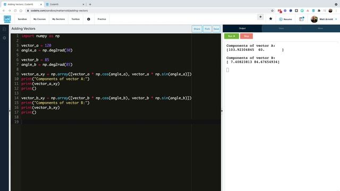Click the browser address bar URL
The image size is (340, 191).
[x=59, y=11]
